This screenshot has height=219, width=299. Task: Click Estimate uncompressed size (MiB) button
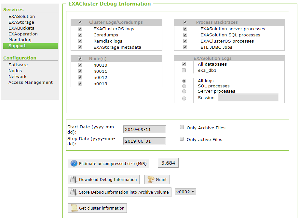tap(108, 163)
